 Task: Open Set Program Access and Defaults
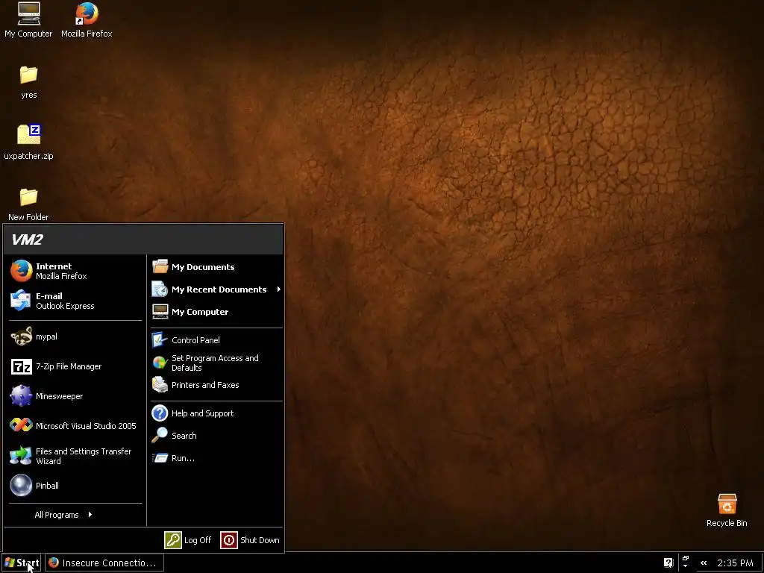pyautogui.click(x=216, y=363)
